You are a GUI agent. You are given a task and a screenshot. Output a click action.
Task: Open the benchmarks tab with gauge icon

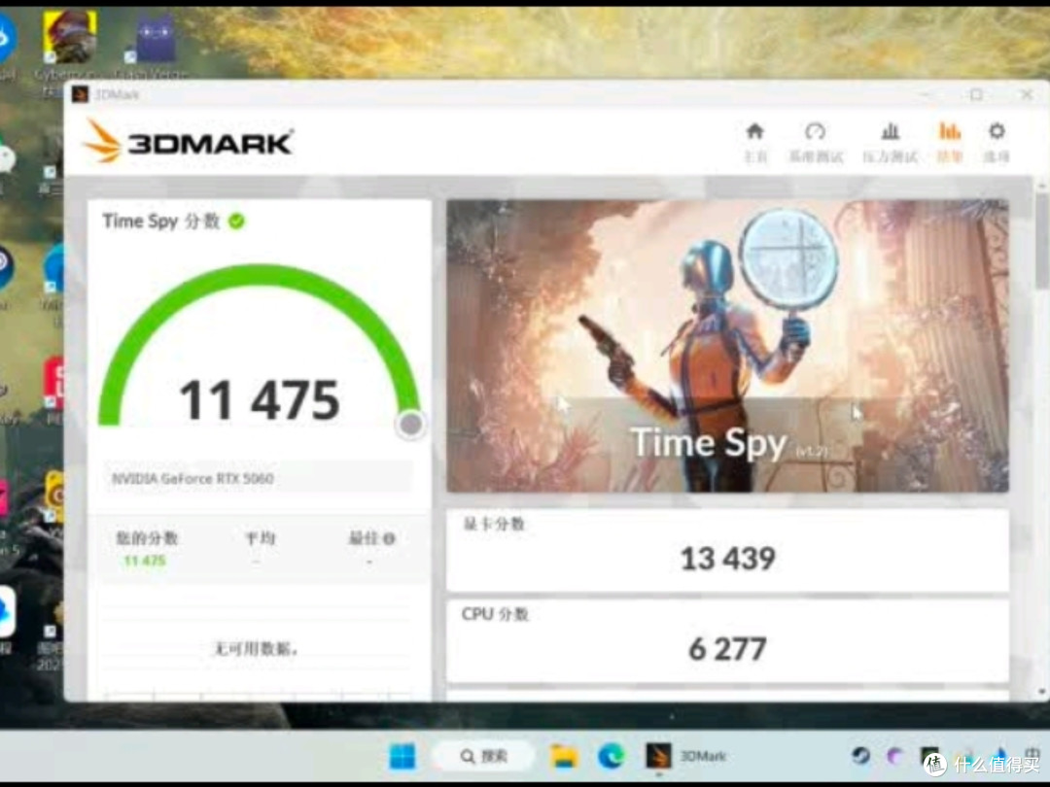tap(815, 142)
